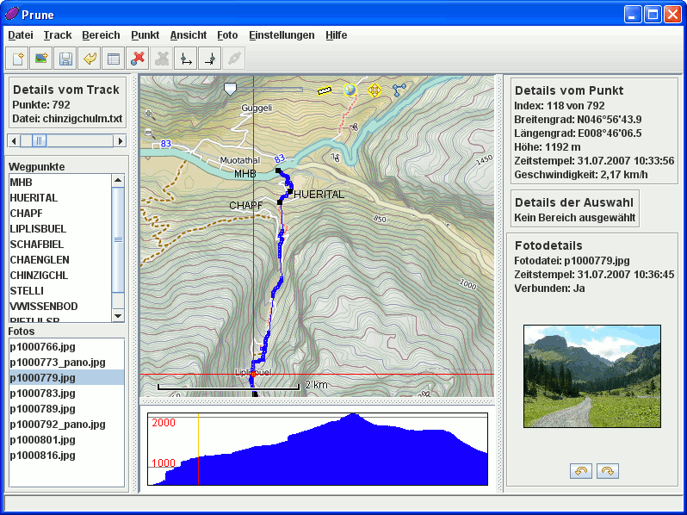Image resolution: width=687 pixels, height=515 pixels.
Task: Toggle the scale bar on map
Action: click(x=325, y=90)
